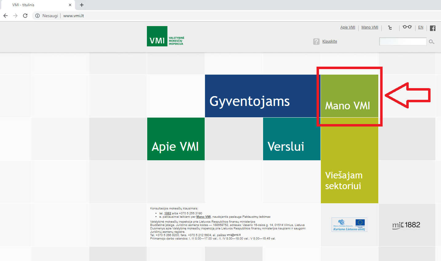
Task: Open site info icon beside Nesaugi
Action: pyautogui.click(x=37, y=16)
